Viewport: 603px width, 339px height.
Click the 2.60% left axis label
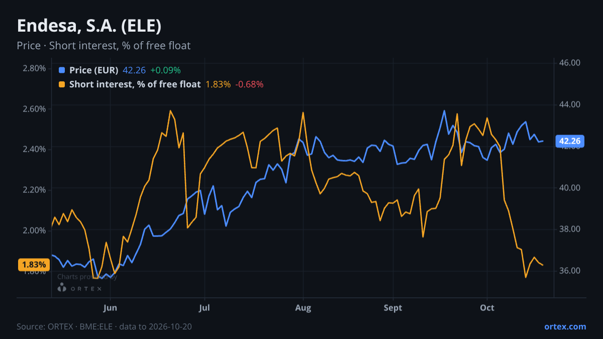(34, 109)
